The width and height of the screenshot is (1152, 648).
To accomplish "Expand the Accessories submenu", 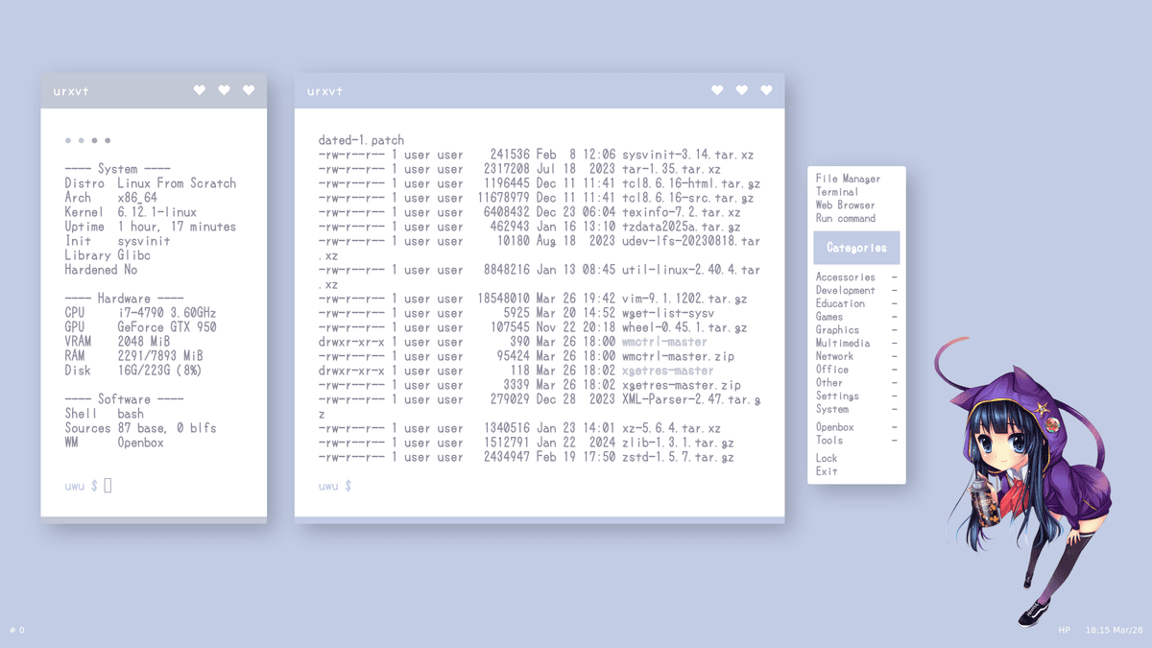I will tap(846, 277).
